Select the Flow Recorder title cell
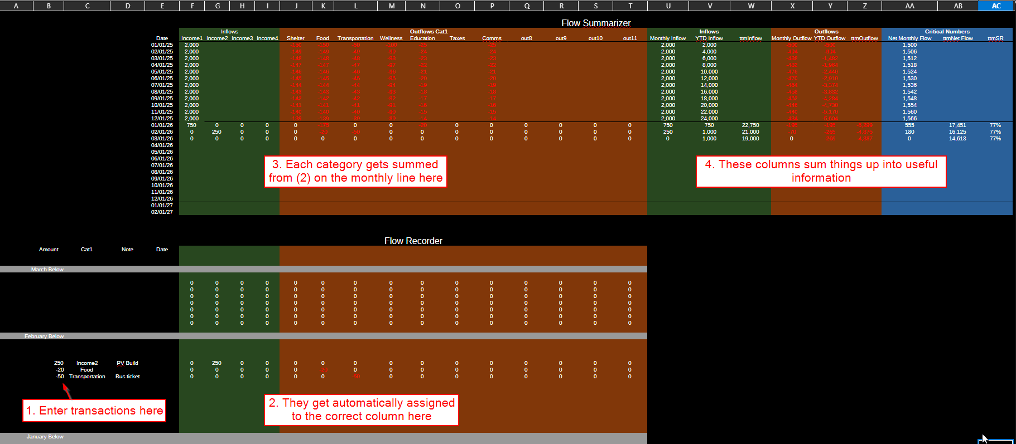This screenshot has width=1016, height=444. coord(413,241)
